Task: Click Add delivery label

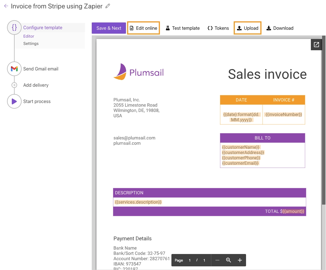Action: coord(36,85)
